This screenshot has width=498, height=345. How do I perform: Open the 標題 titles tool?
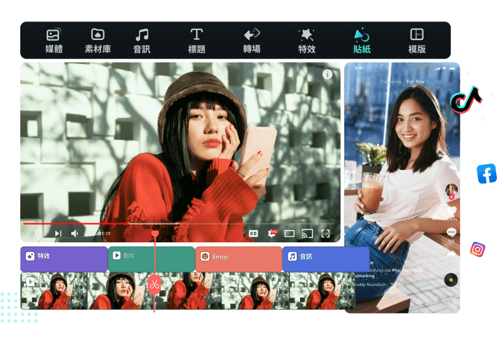[196, 41]
